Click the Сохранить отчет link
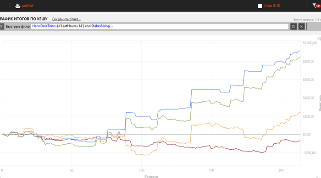Screen dimensions: 321x178 pyautogui.click(x=66, y=19)
